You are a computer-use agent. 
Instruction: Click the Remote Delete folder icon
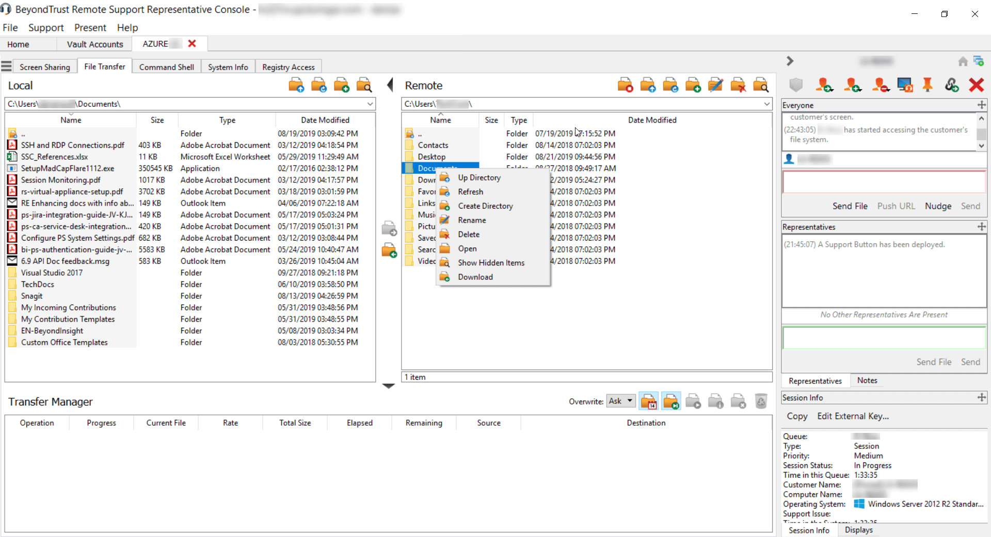pyautogui.click(x=739, y=85)
